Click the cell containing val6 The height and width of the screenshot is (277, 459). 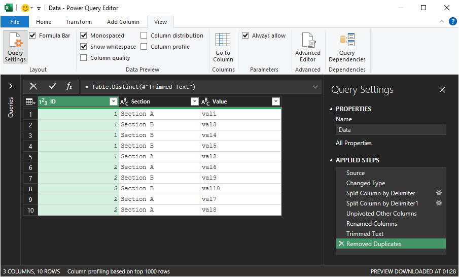(x=240, y=167)
